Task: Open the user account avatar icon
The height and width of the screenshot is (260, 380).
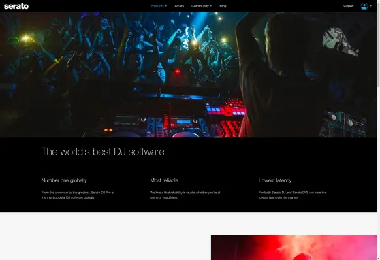Action: [364, 6]
